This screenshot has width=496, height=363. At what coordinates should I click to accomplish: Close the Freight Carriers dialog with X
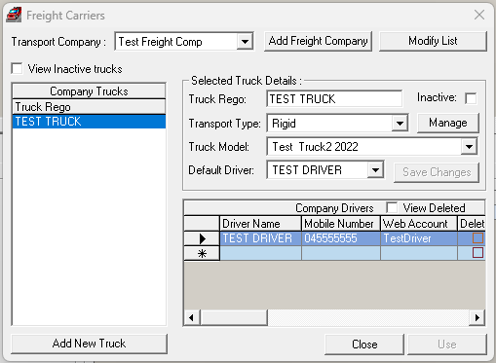pyautogui.click(x=479, y=15)
